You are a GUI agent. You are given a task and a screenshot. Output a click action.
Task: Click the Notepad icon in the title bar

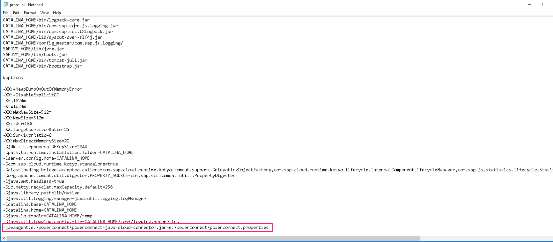pyautogui.click(x=6, y=5)
